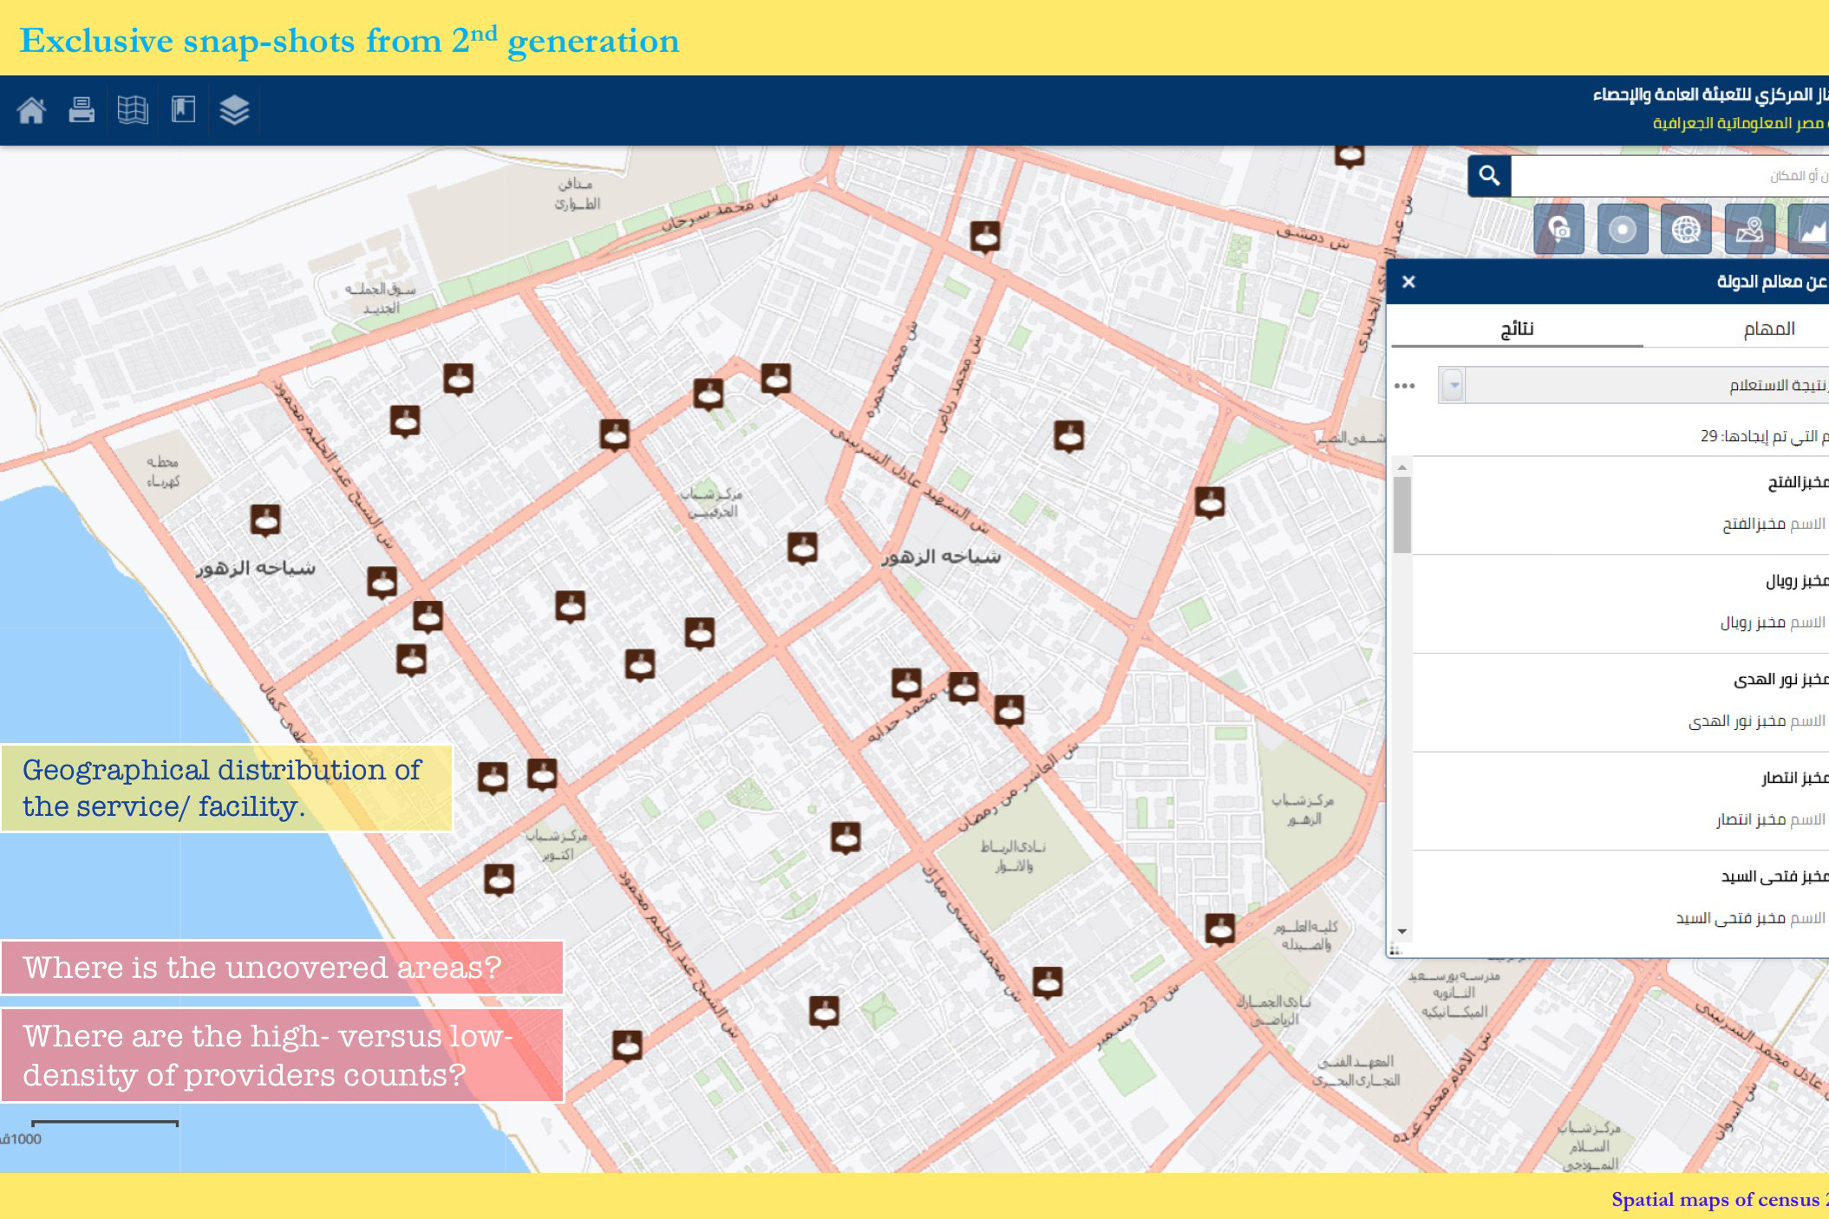Switch to the نتائج results tab

click(1517, 329)
